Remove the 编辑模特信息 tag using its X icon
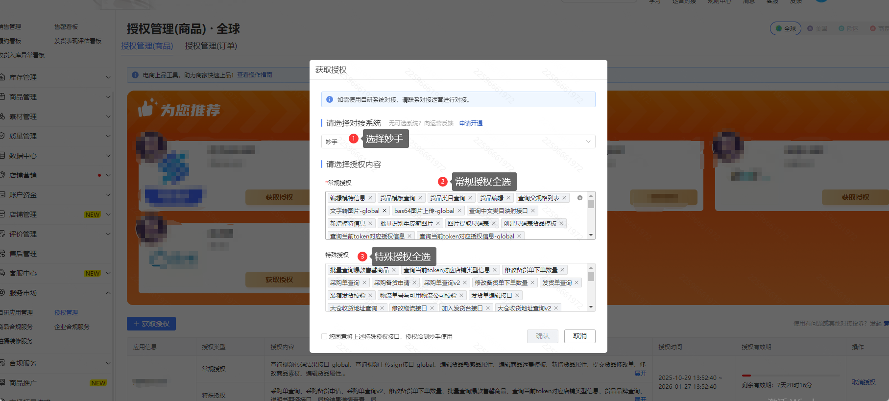Image resolution: width=889 pixels, height=401 pixels. (370, 198)
